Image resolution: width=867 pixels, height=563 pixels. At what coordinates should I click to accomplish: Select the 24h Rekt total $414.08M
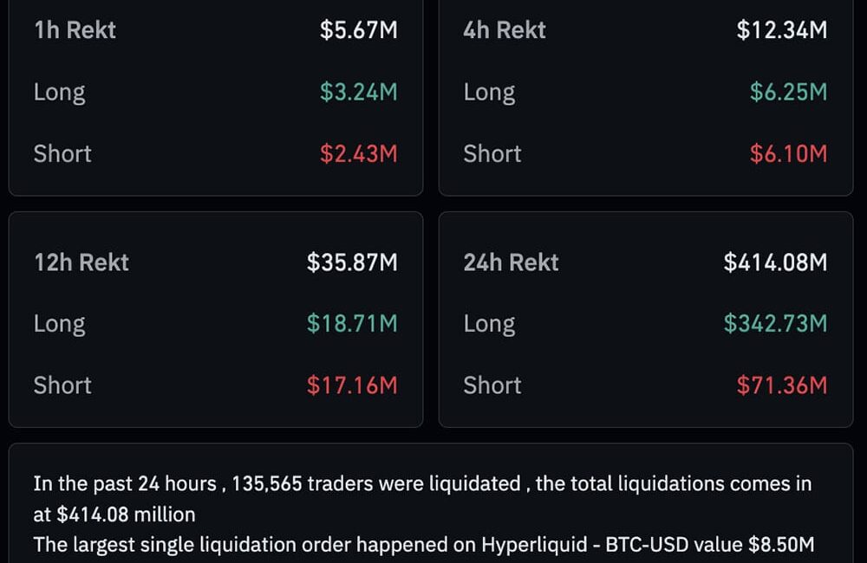(x=775, y=262)
